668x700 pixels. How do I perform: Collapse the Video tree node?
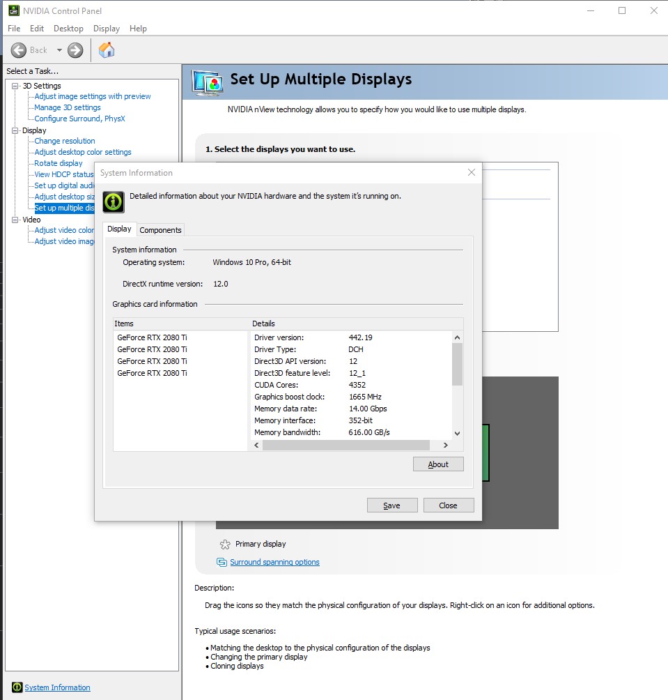15,220
